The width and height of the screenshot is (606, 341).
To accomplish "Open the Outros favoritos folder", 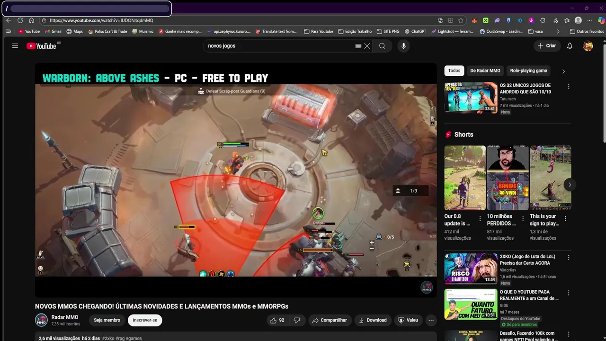I will click(x=587, y=32).
